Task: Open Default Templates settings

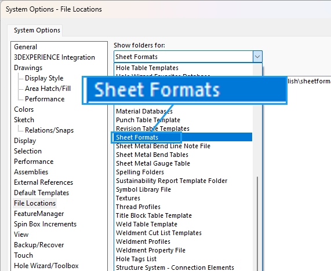Action: tap(42, 193)
